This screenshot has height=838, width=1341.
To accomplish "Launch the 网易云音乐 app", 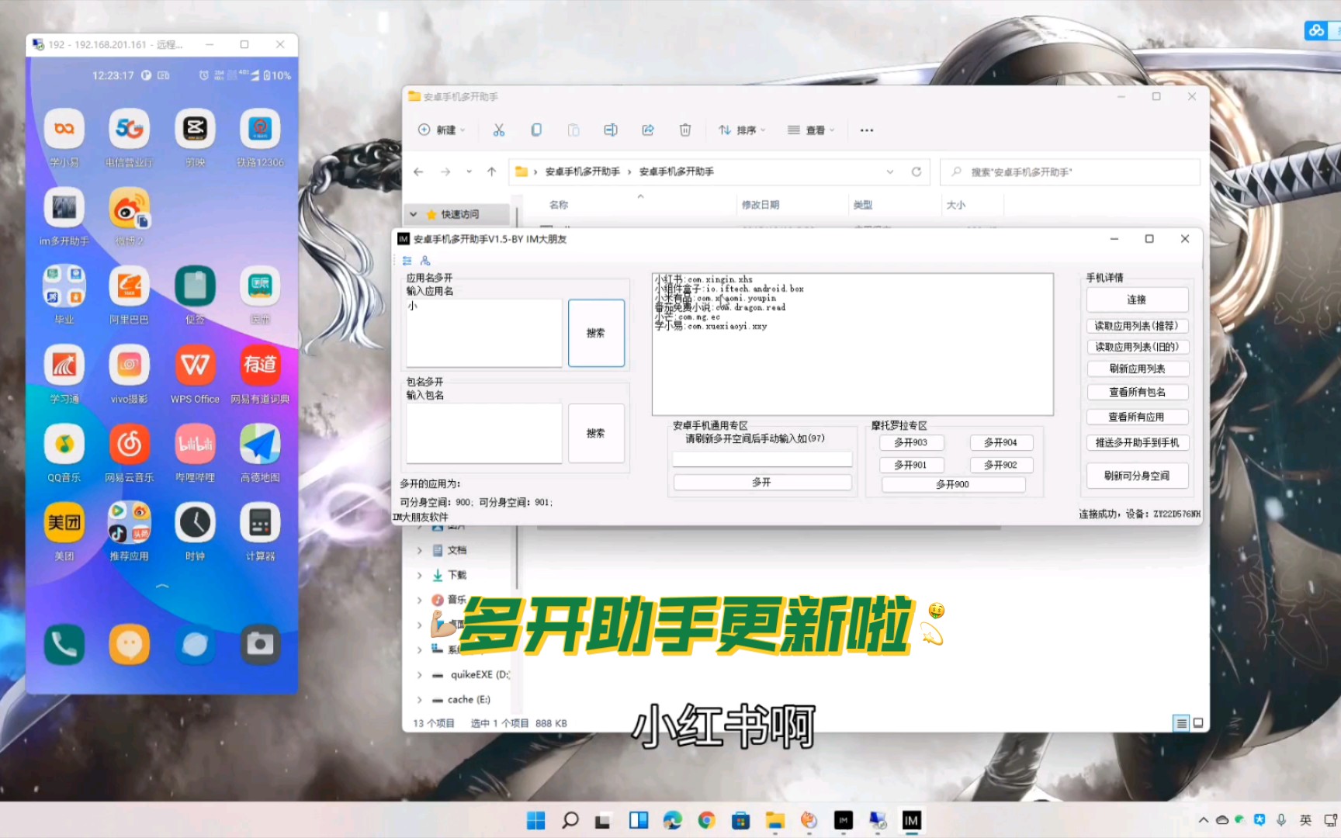I will click(x=130, y=444).
